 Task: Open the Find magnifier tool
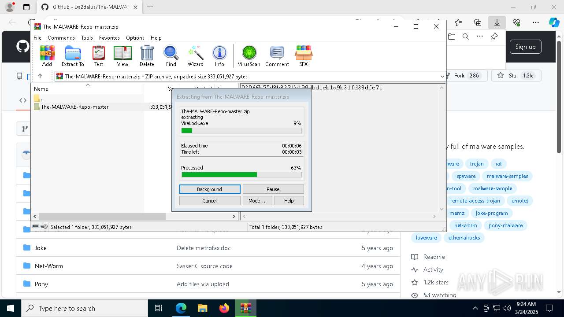171,56
